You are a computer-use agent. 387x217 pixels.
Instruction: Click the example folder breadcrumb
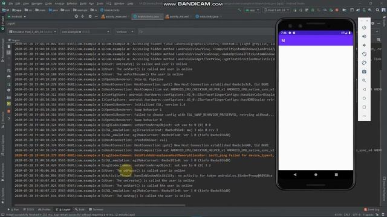80,10
